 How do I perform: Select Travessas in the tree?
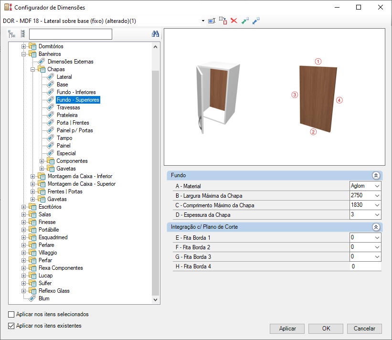click(x=68, y=107)
